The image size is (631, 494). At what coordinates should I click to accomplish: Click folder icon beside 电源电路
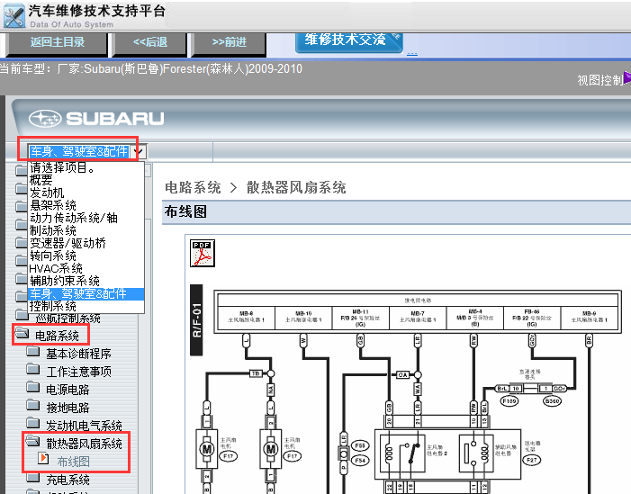(33, 388)
